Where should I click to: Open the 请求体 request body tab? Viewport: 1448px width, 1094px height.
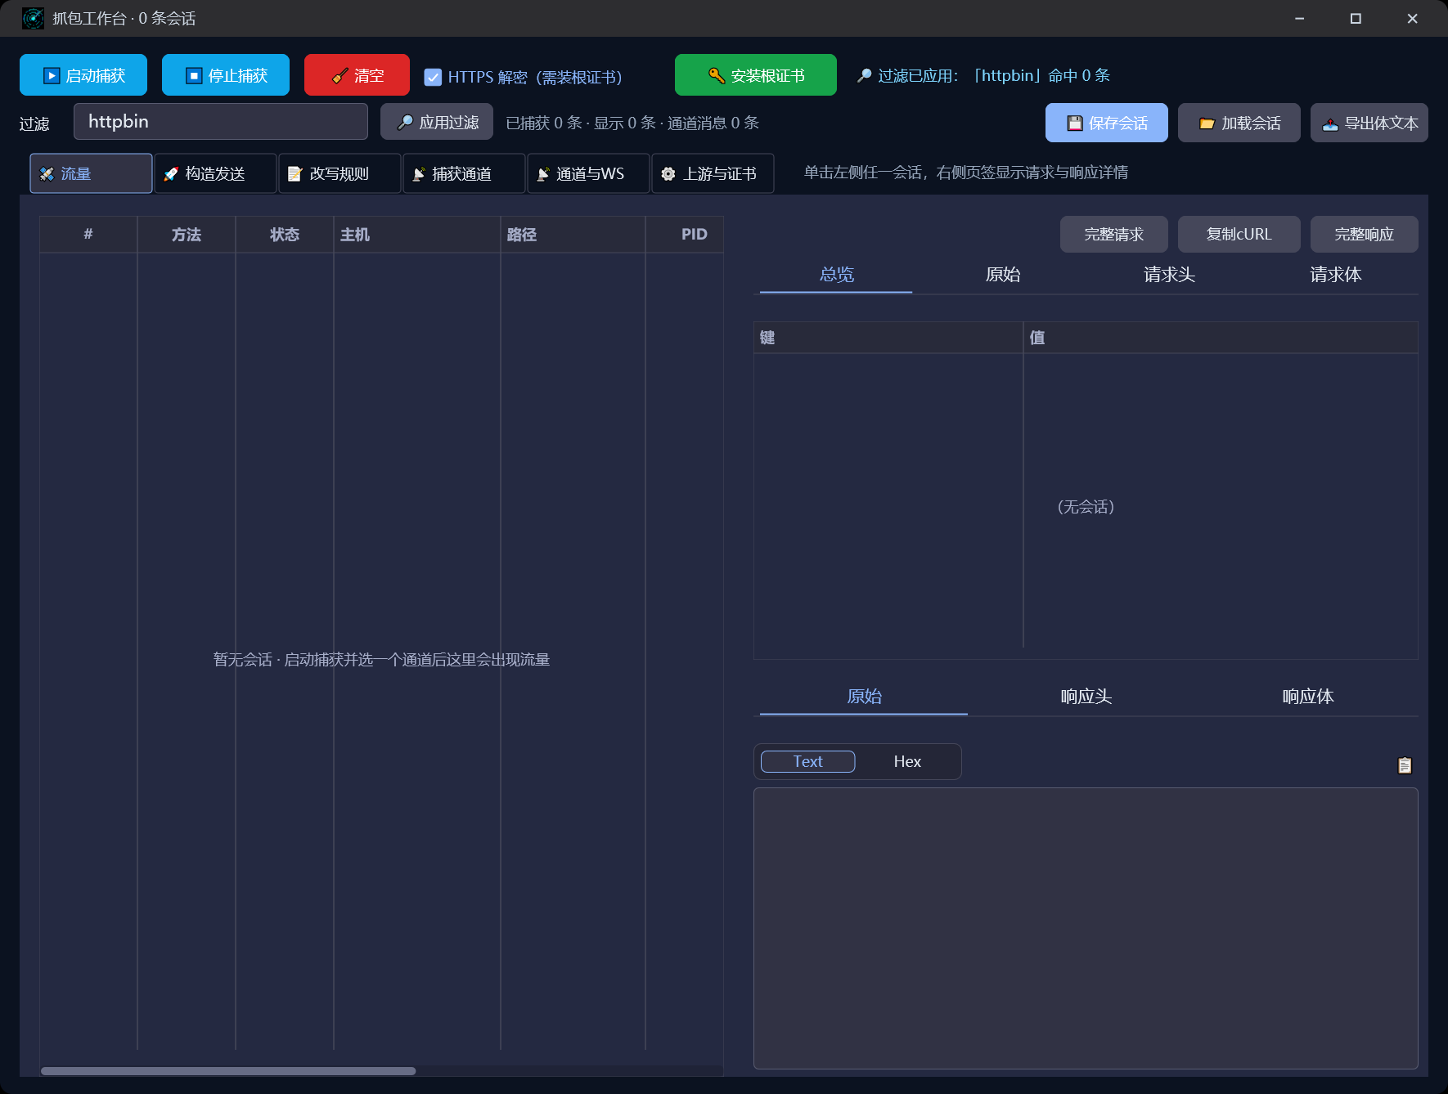pos(1336,275)
